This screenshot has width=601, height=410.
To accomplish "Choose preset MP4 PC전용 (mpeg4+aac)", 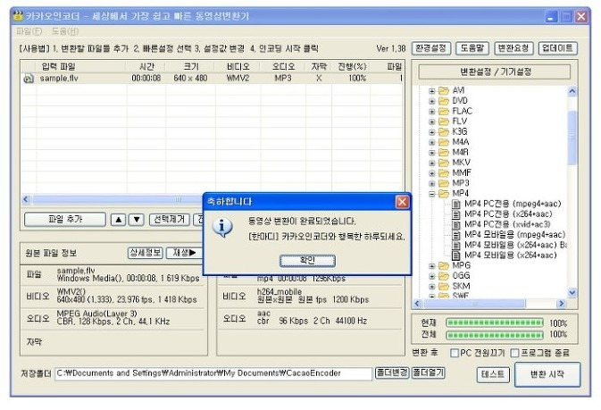I will pos(513,204).
